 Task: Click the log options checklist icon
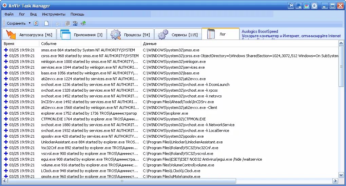coord(36,23)
